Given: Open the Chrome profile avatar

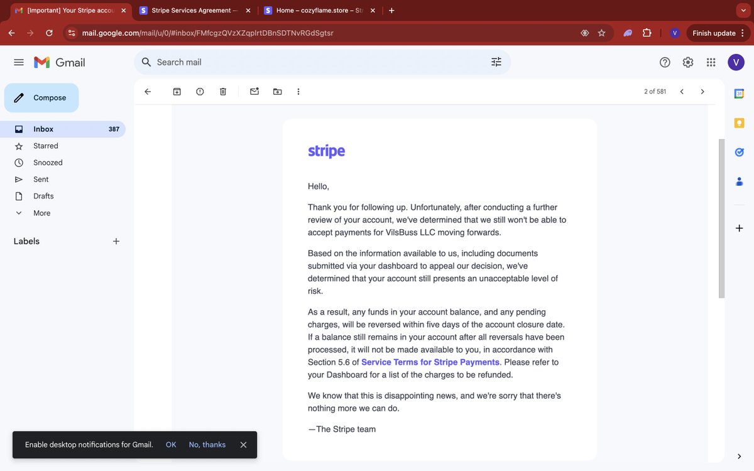Looking at the screenshot, I should tap(675, 33).
